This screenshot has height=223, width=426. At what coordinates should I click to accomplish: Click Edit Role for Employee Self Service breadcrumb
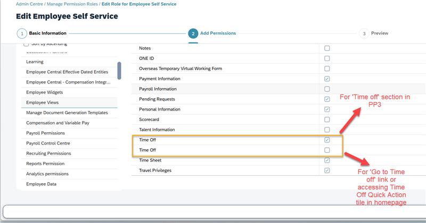tap(139, 4)
